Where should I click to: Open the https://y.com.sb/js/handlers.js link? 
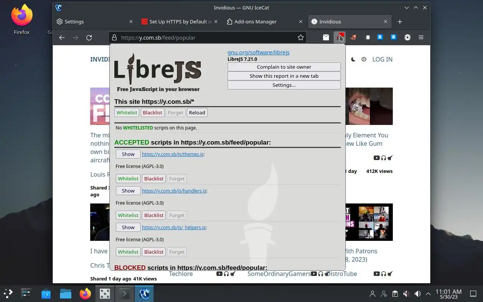pyautogui.click(x=174, y=191)
